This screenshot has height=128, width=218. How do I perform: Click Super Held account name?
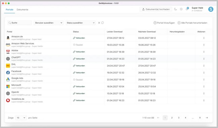(197, 8)
